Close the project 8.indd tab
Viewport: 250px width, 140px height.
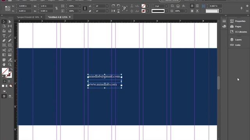[41, 17]
